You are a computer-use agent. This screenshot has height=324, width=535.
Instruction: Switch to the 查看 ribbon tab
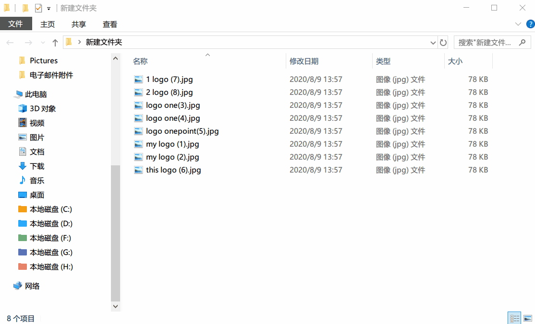point(110,24)
